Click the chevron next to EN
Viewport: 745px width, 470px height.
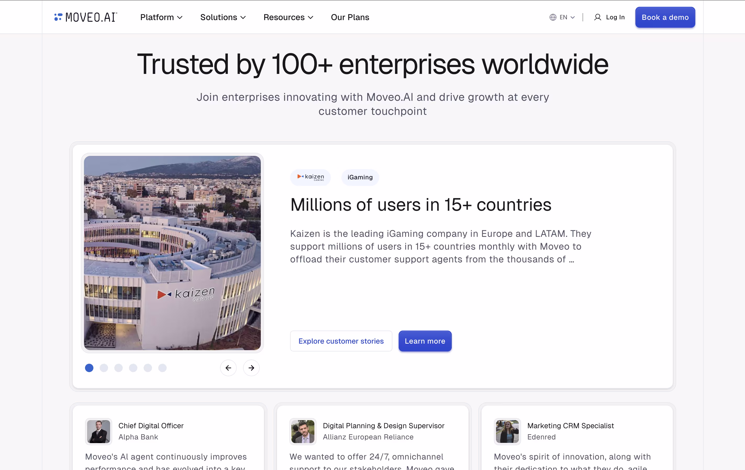(x=573, y=17)
